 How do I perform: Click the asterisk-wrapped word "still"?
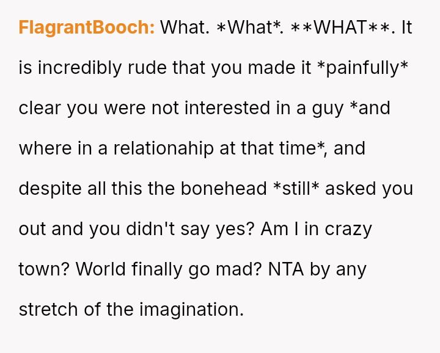tap(297, 189)
